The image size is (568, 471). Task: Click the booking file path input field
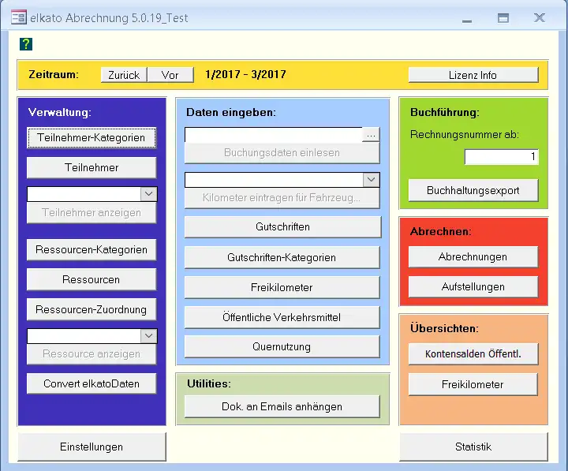[274, 135]
